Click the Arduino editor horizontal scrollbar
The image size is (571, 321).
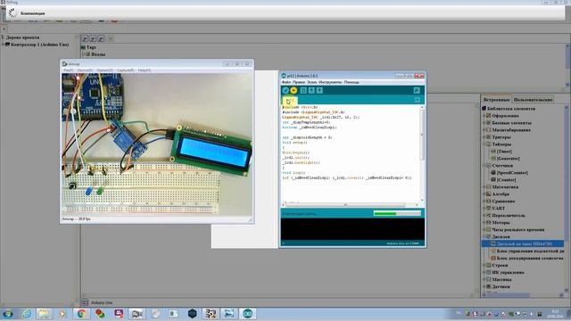point(351,205)
